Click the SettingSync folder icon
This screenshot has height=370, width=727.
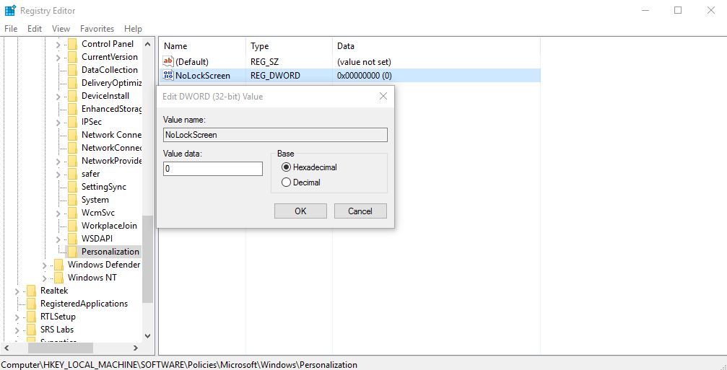(72, 187)
